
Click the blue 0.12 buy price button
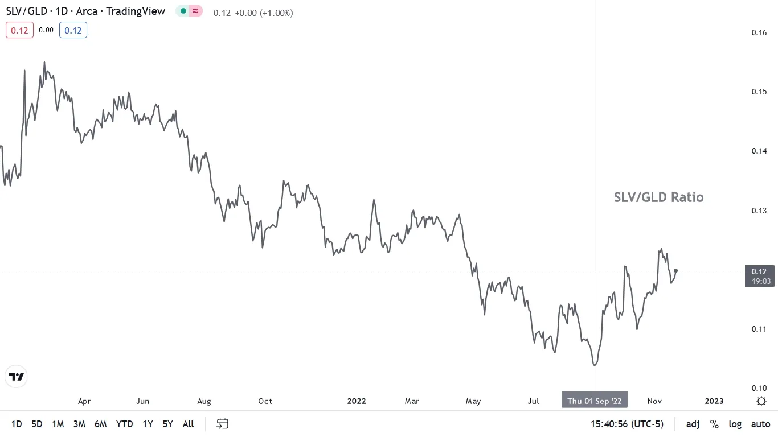pos(73,30)
